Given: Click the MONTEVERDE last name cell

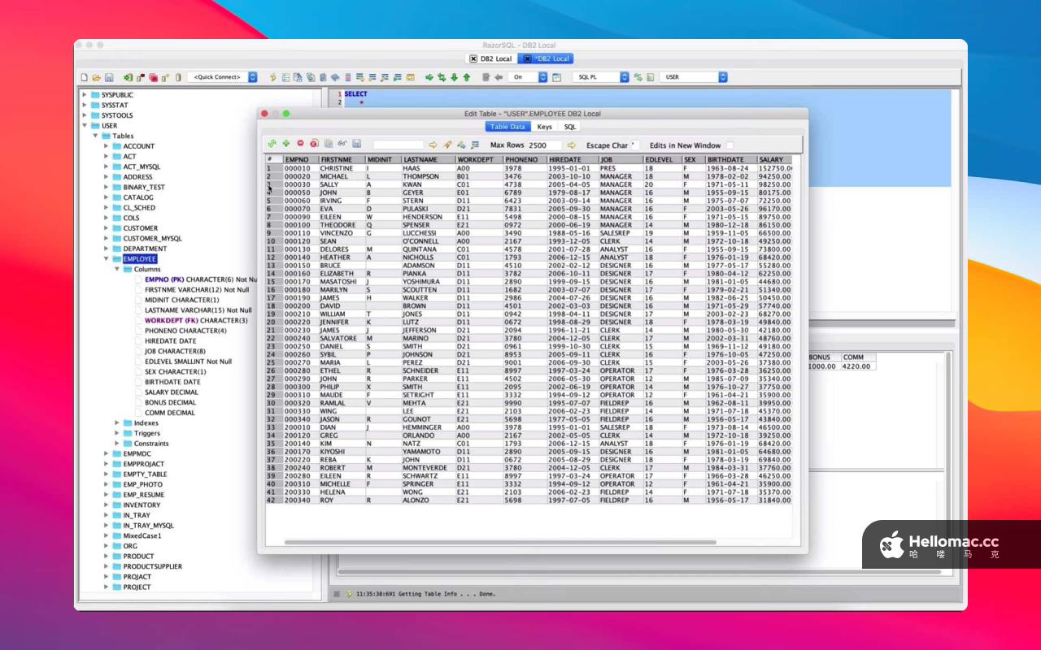Looking at the screenshot, I should pyautogui.click(x=428, y=468).
